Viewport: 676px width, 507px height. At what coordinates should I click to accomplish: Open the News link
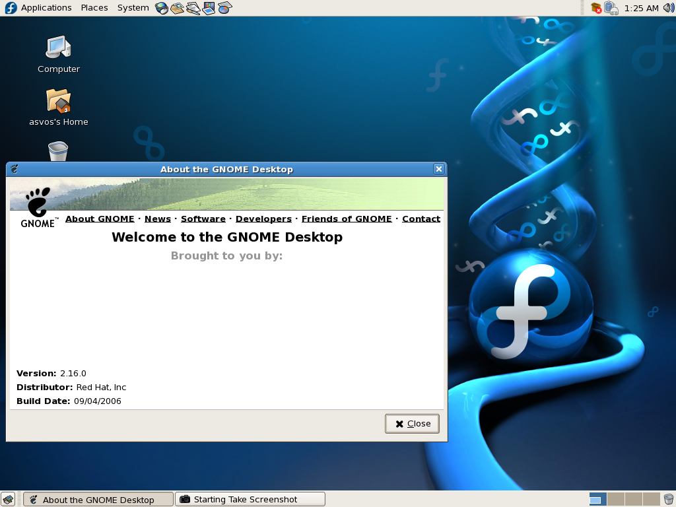tap(157, 219)
